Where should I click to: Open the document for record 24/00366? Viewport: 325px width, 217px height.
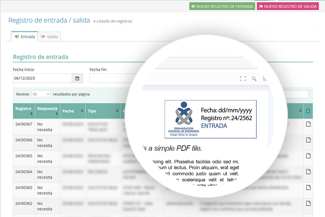[308, 140]
